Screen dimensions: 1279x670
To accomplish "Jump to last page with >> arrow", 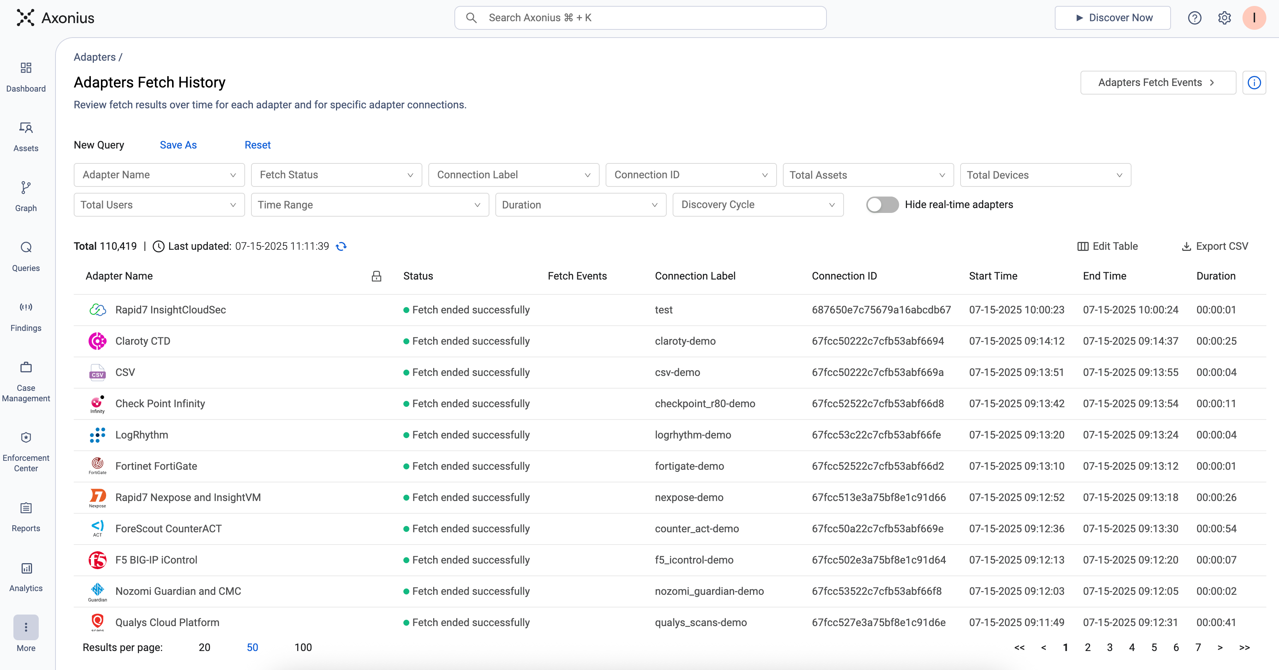I will [x=1244, y=648].
